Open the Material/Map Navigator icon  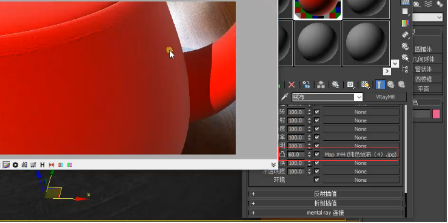click(x=406, y=69)
